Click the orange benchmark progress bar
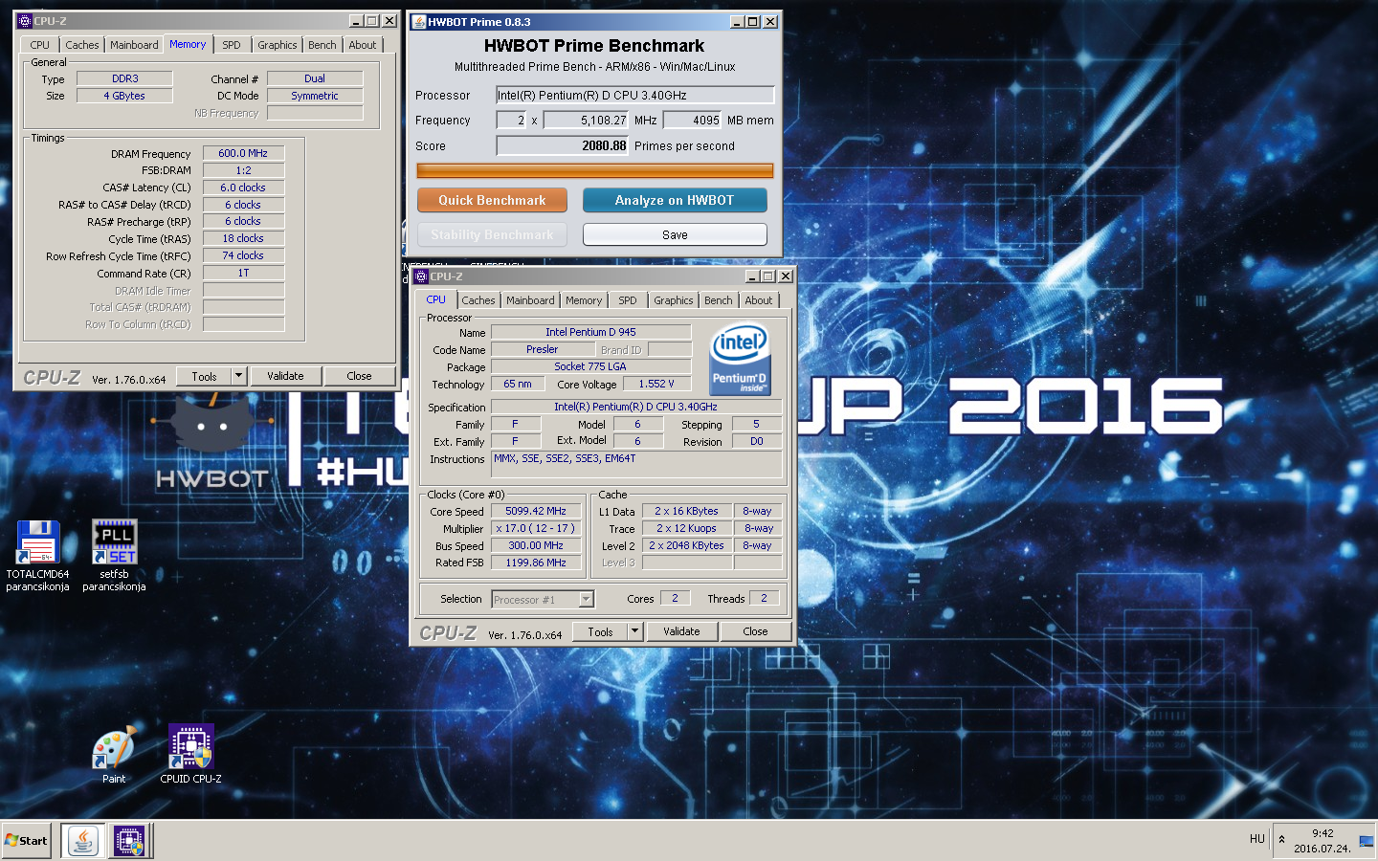This screenshot has width=1378, height=861. pos(594,171)
